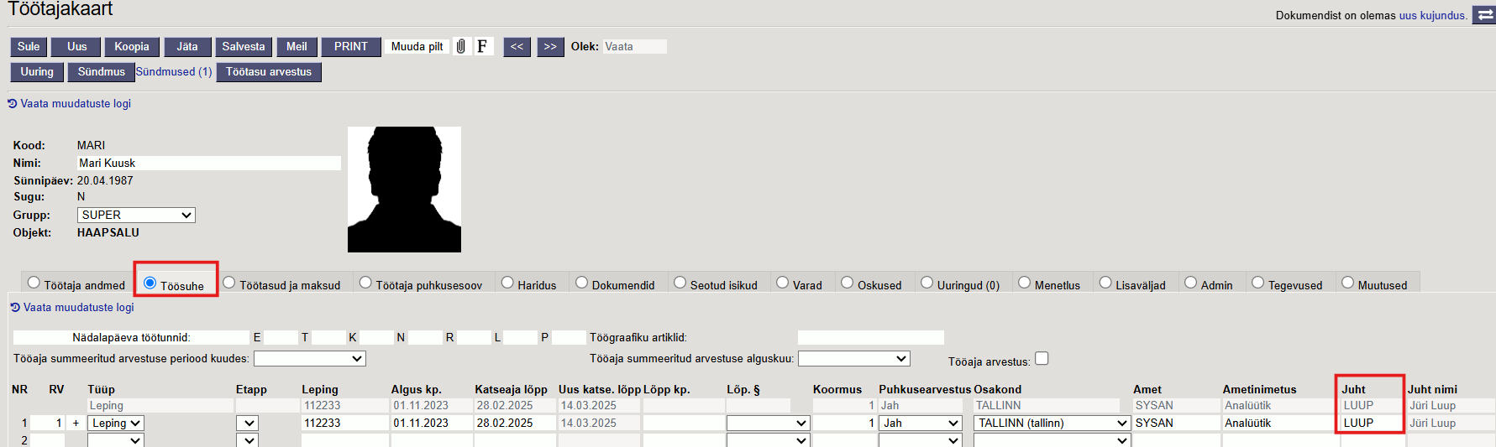Click the switch design arrows icon
This screenshot has height=447, width=1496.
1484,15
